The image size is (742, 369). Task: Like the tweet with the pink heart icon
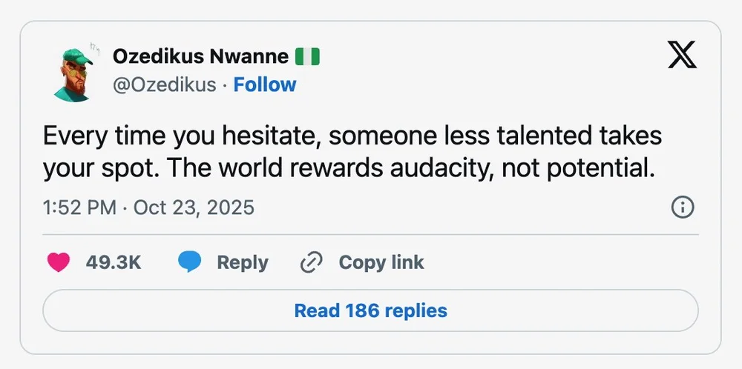pos(59,262)
